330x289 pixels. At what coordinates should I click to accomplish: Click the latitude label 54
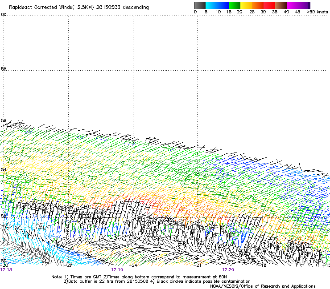(x=4, y=169)
